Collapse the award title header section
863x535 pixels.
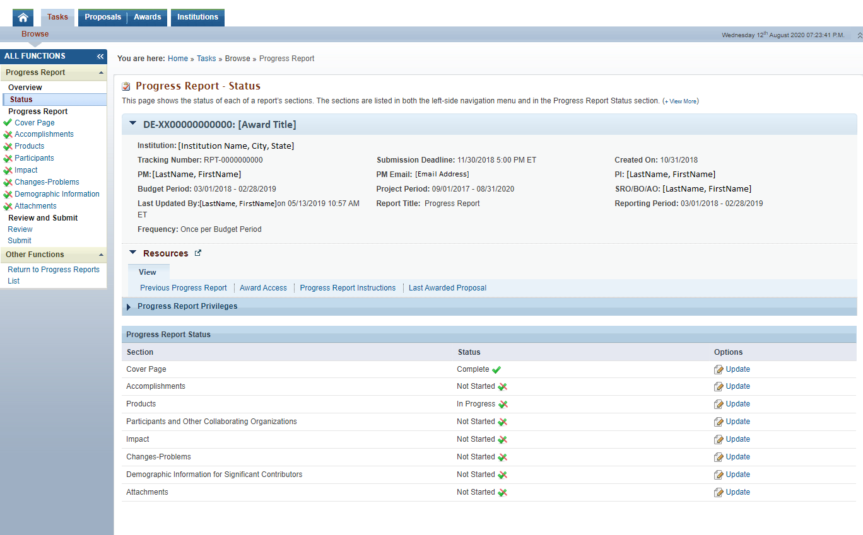pyautogui.click(x=132, y=124)
